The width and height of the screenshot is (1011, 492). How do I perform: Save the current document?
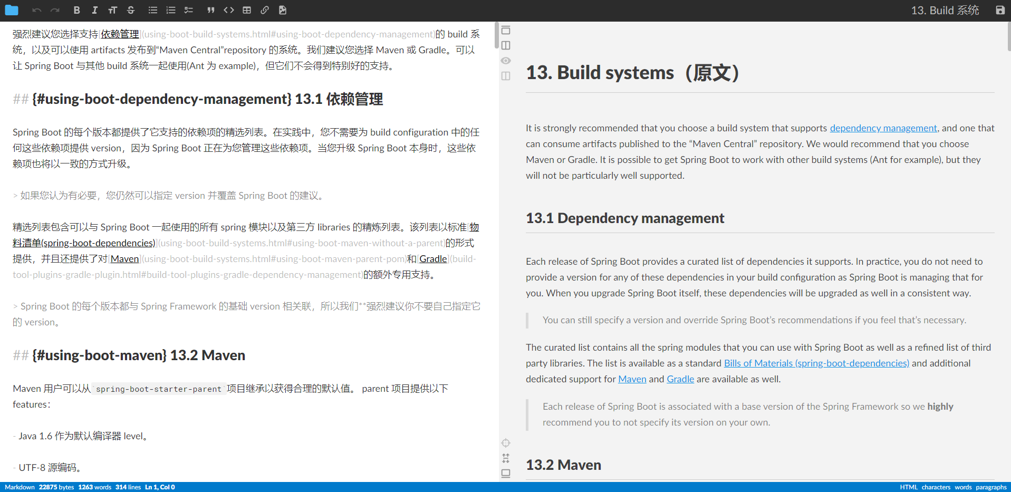click(x=999, y=10)
